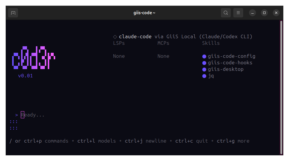Click None under MCPs
The image size is (289, 161).
click(x=163, y=56)
